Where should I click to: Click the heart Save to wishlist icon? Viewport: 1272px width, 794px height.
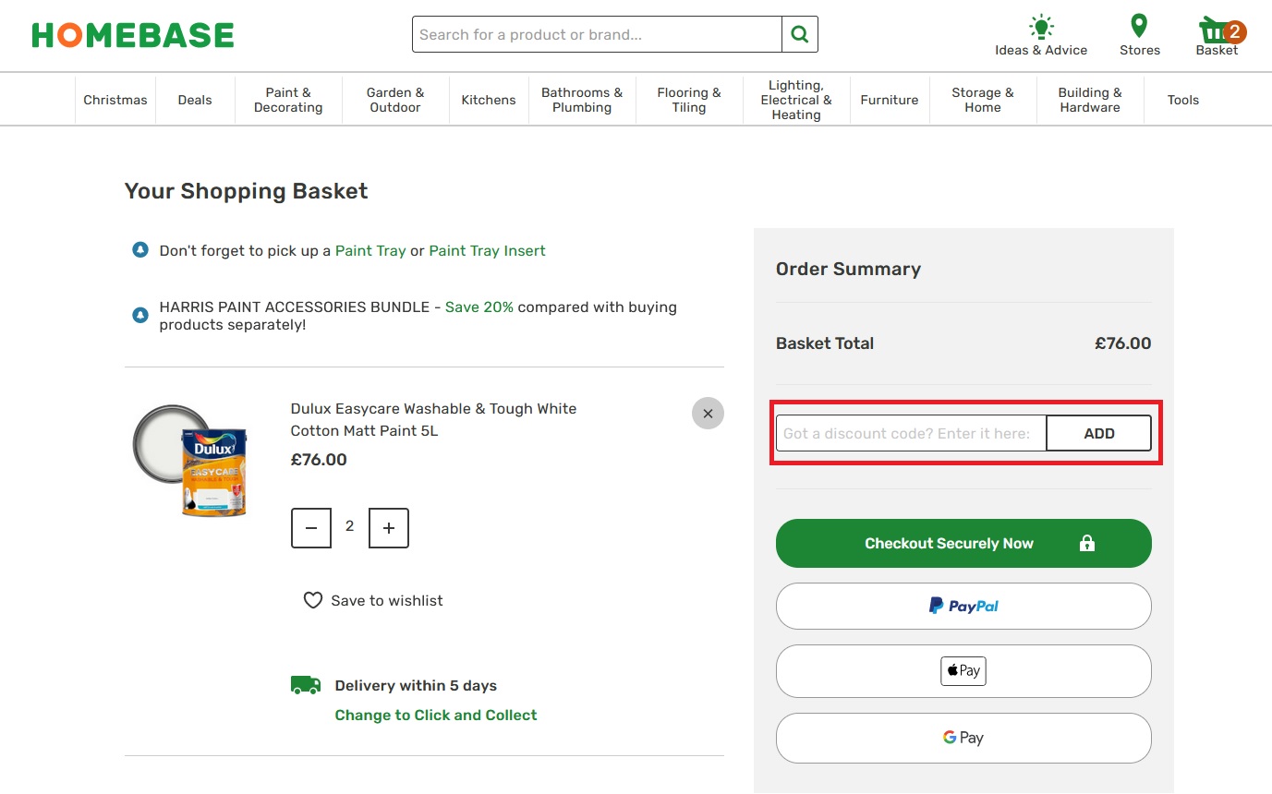tap(313, 600)
